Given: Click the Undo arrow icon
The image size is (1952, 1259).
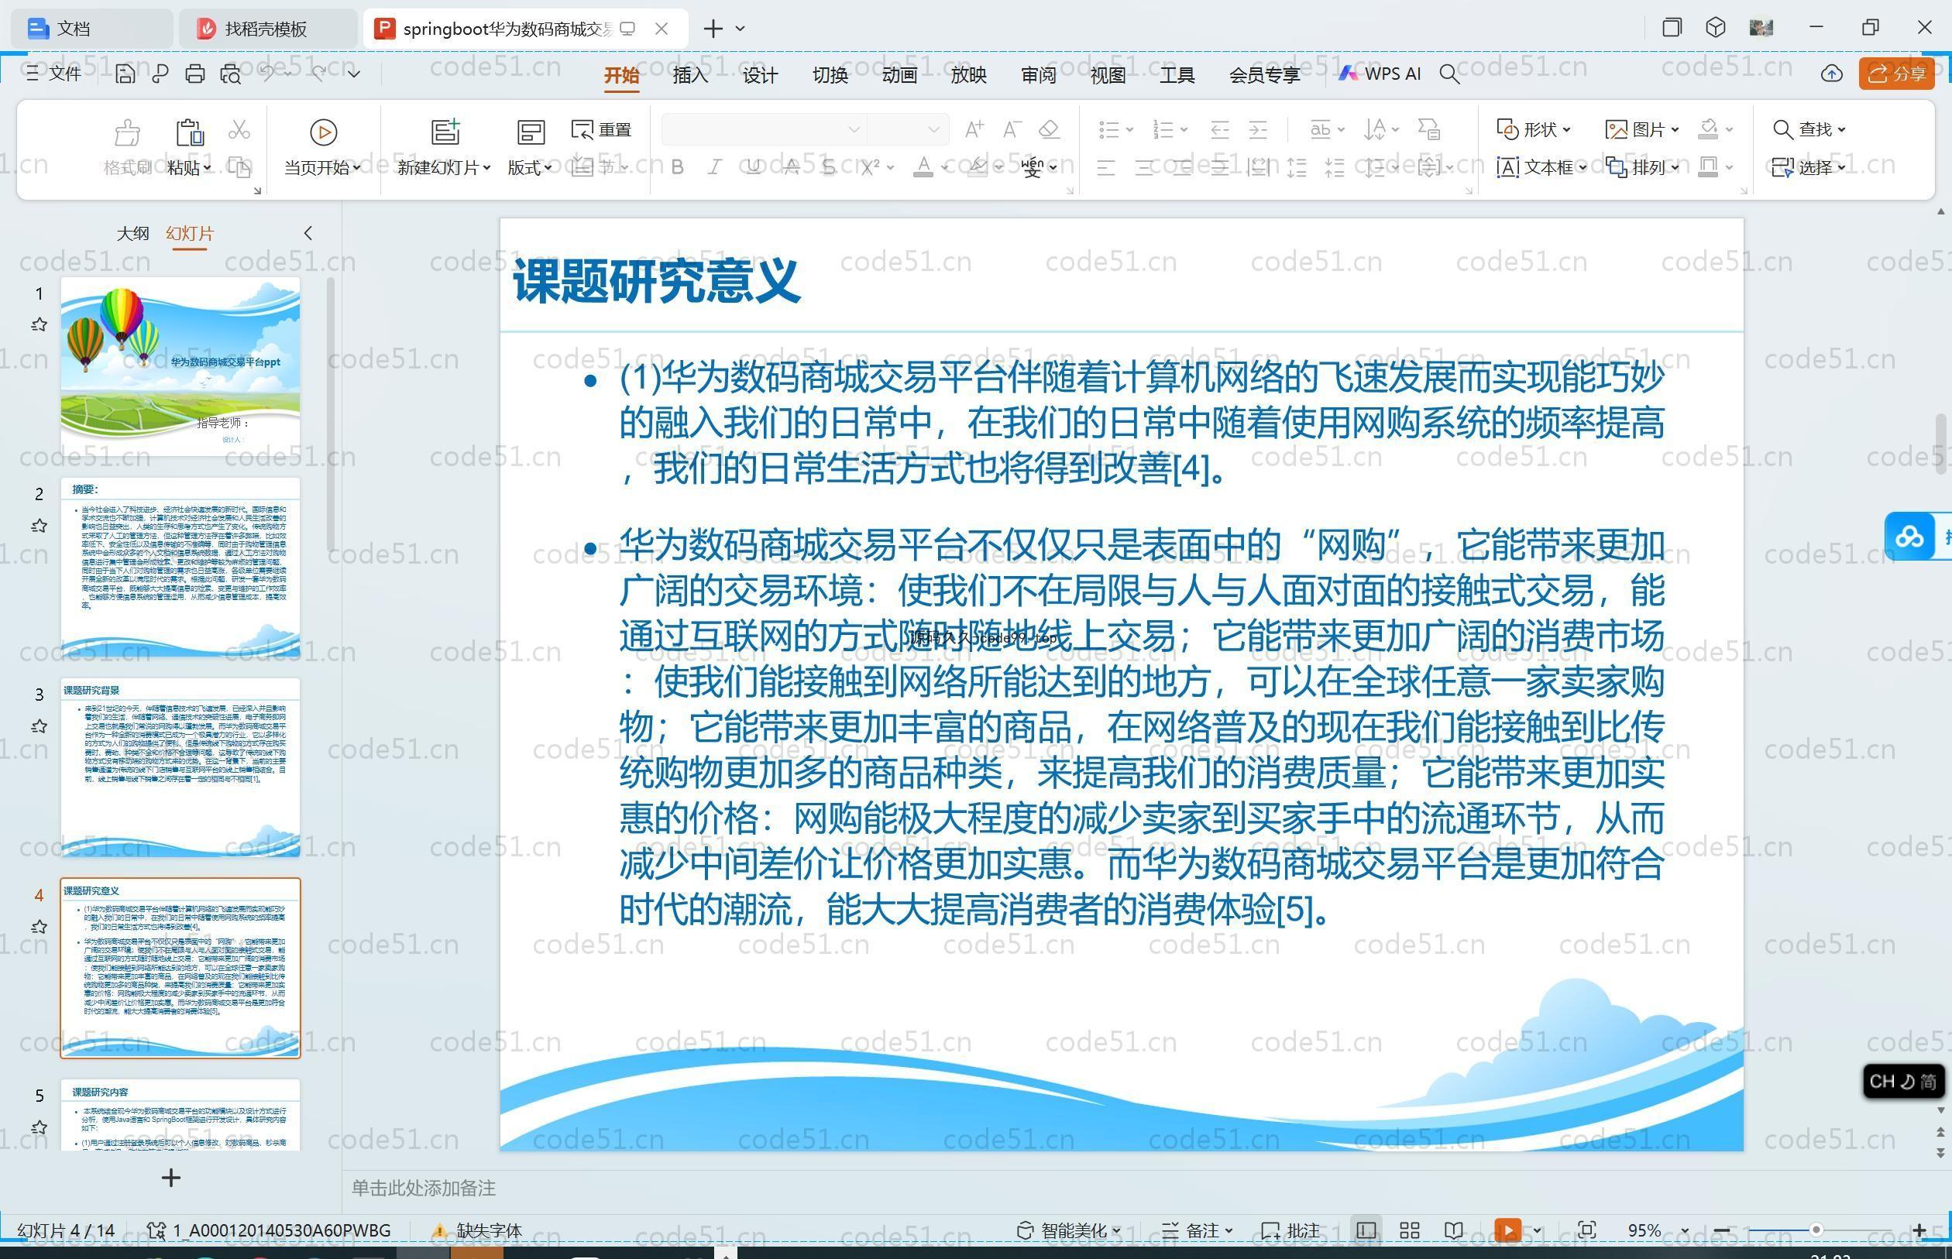Looking at the screenshot, I should click(x=267, y=74).
